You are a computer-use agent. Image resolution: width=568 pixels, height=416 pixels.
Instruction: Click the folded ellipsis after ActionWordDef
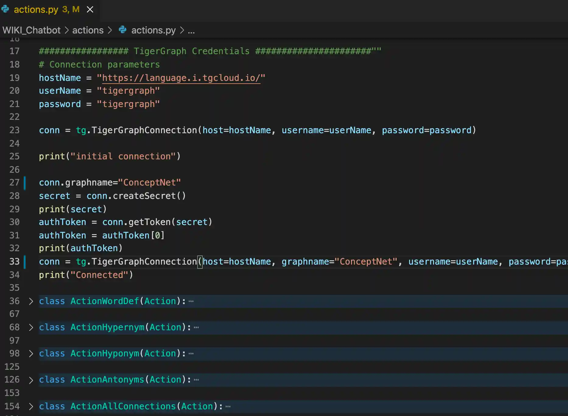pyautogui.click(x=191, y=301)
